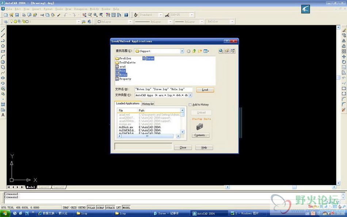
Task: Click the Match Properties brush icon
Action: pos(59,15)
